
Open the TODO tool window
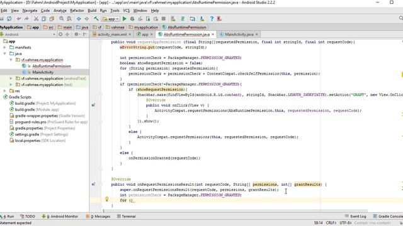point(28,216)
